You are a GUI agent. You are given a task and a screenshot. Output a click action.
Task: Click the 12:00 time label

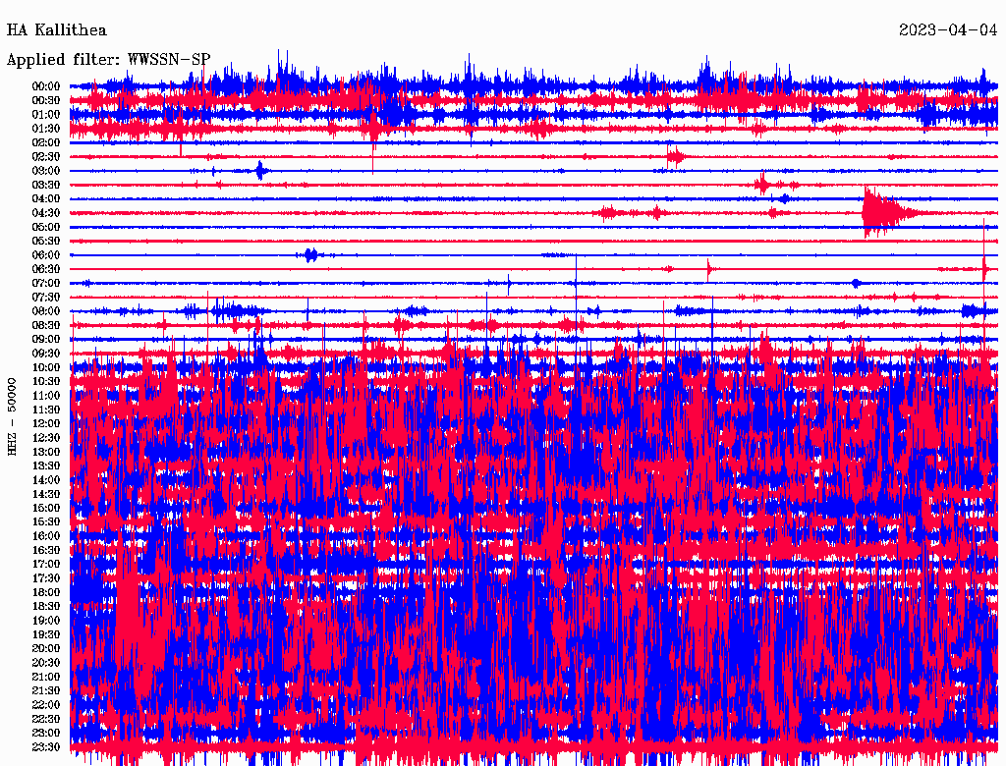(x=46, y=423)
